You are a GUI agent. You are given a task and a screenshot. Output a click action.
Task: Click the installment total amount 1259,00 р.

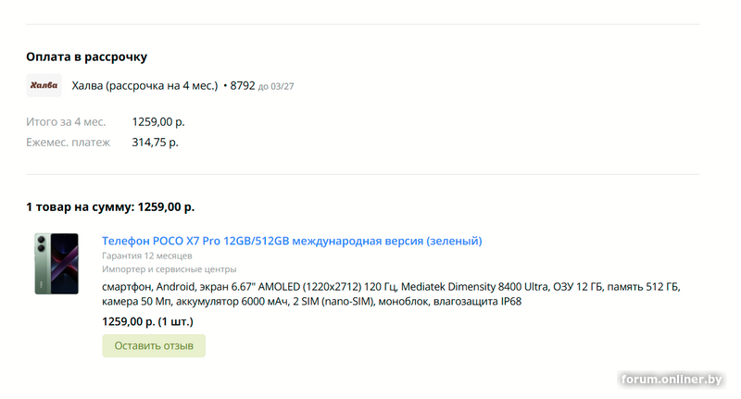[x=158, y=122]
